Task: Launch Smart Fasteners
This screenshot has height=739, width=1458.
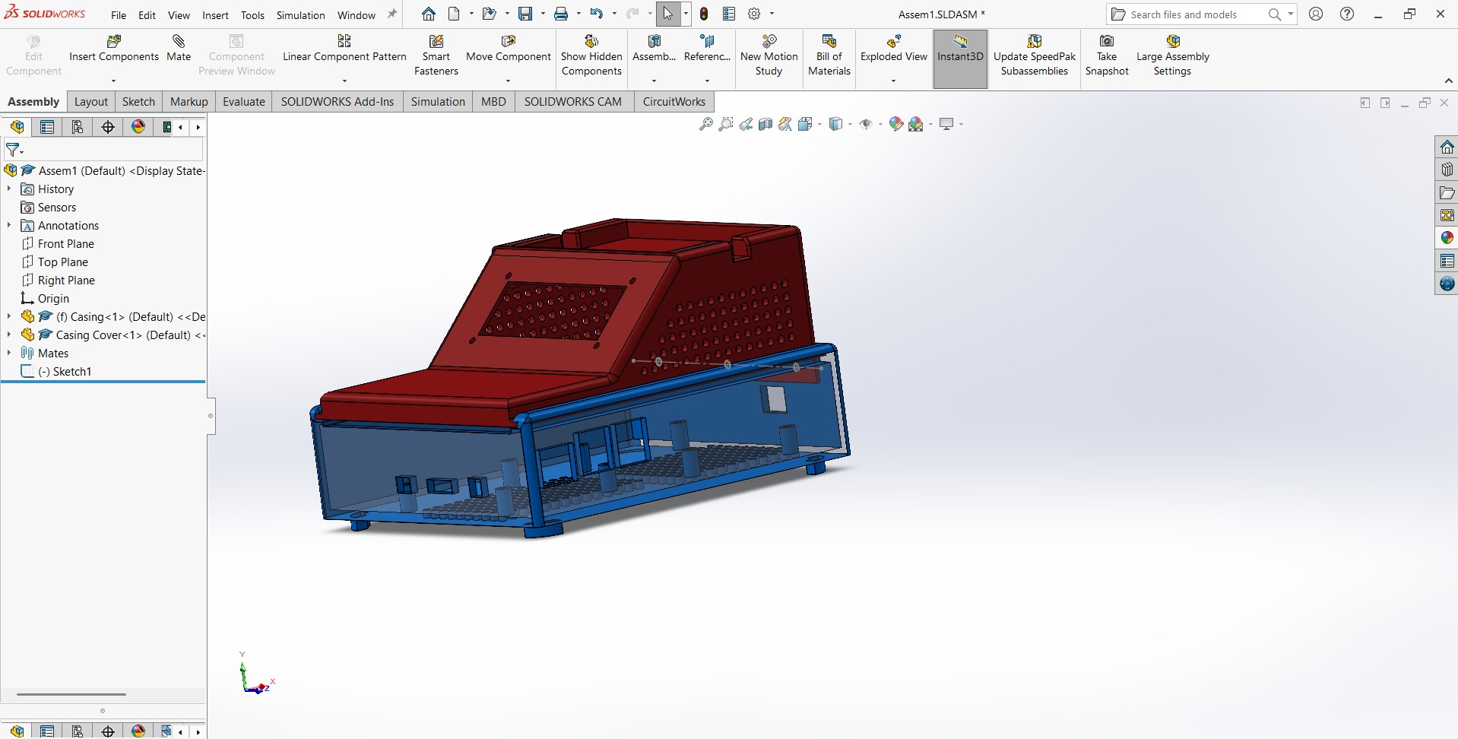Action: (x=436, y=56)
